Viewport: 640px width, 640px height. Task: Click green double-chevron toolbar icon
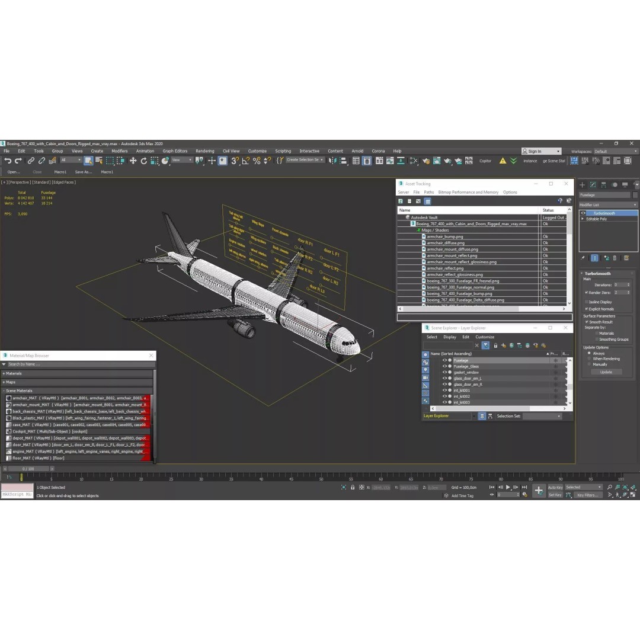pos(513,161)
